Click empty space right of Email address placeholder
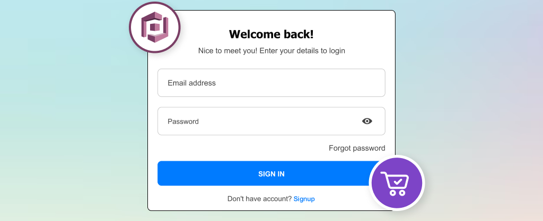This screenshot has width=543, height=221. click(x=308, y=83)
